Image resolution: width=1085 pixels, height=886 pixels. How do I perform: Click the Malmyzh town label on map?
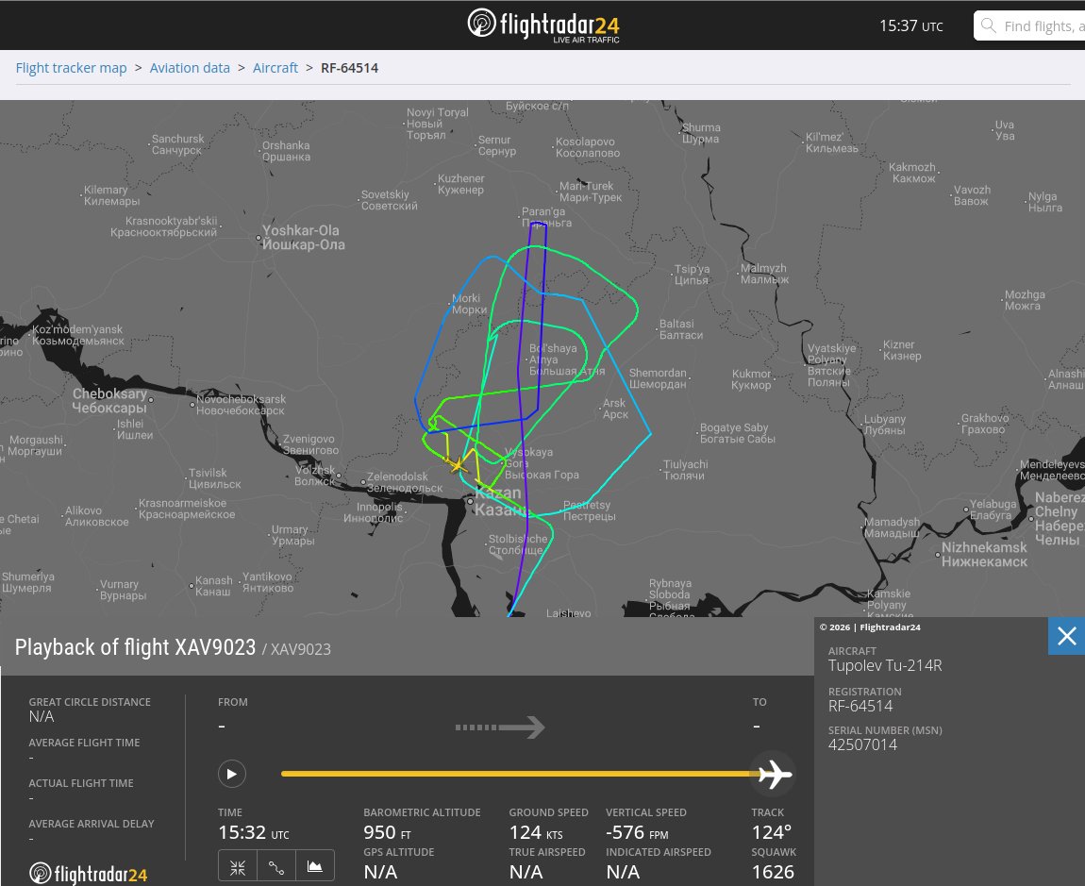coord(764,275)
